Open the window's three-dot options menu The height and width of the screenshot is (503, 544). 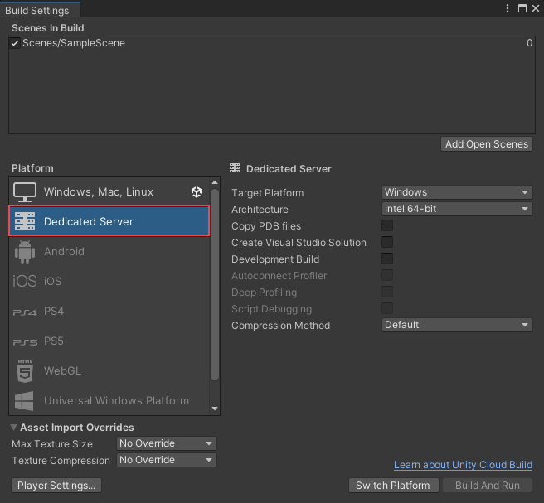tap(508, 8)
